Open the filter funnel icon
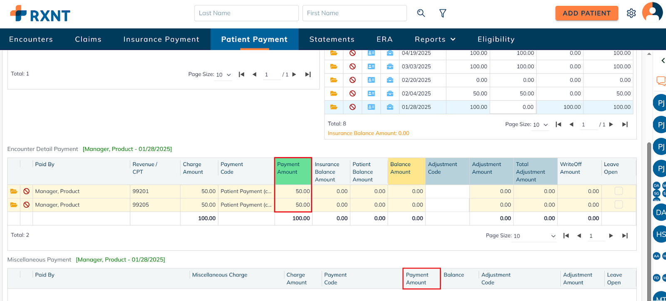The width and height of the screenshot is (666, 301). point(443,13)
